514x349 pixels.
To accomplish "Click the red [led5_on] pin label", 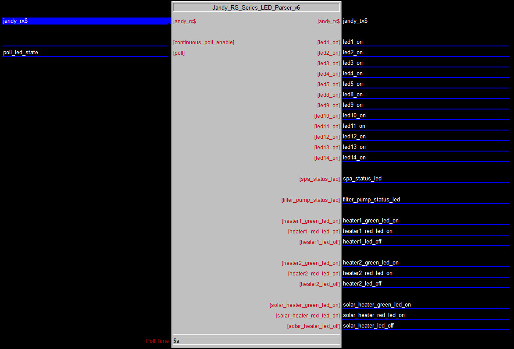I will coord(328,84).
